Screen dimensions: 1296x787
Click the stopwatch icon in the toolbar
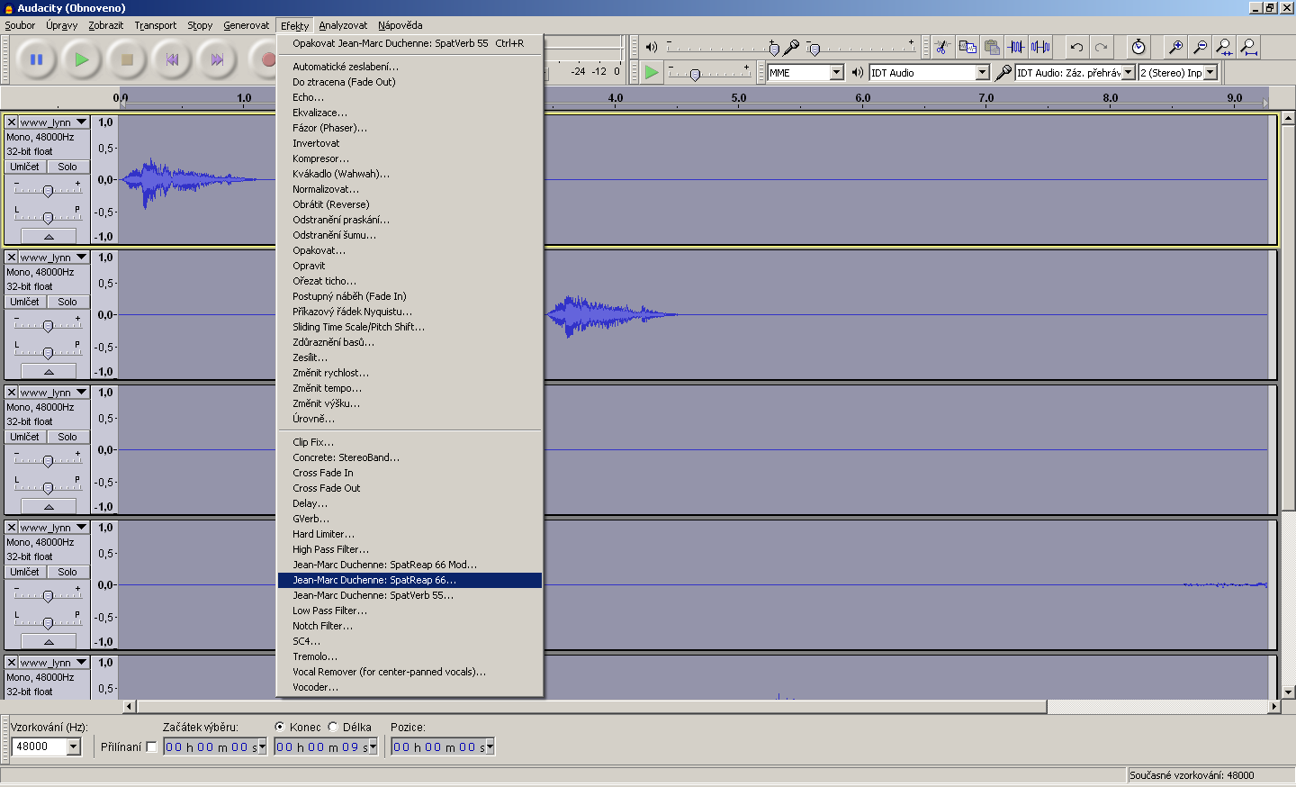click(x=1138, y=47)
